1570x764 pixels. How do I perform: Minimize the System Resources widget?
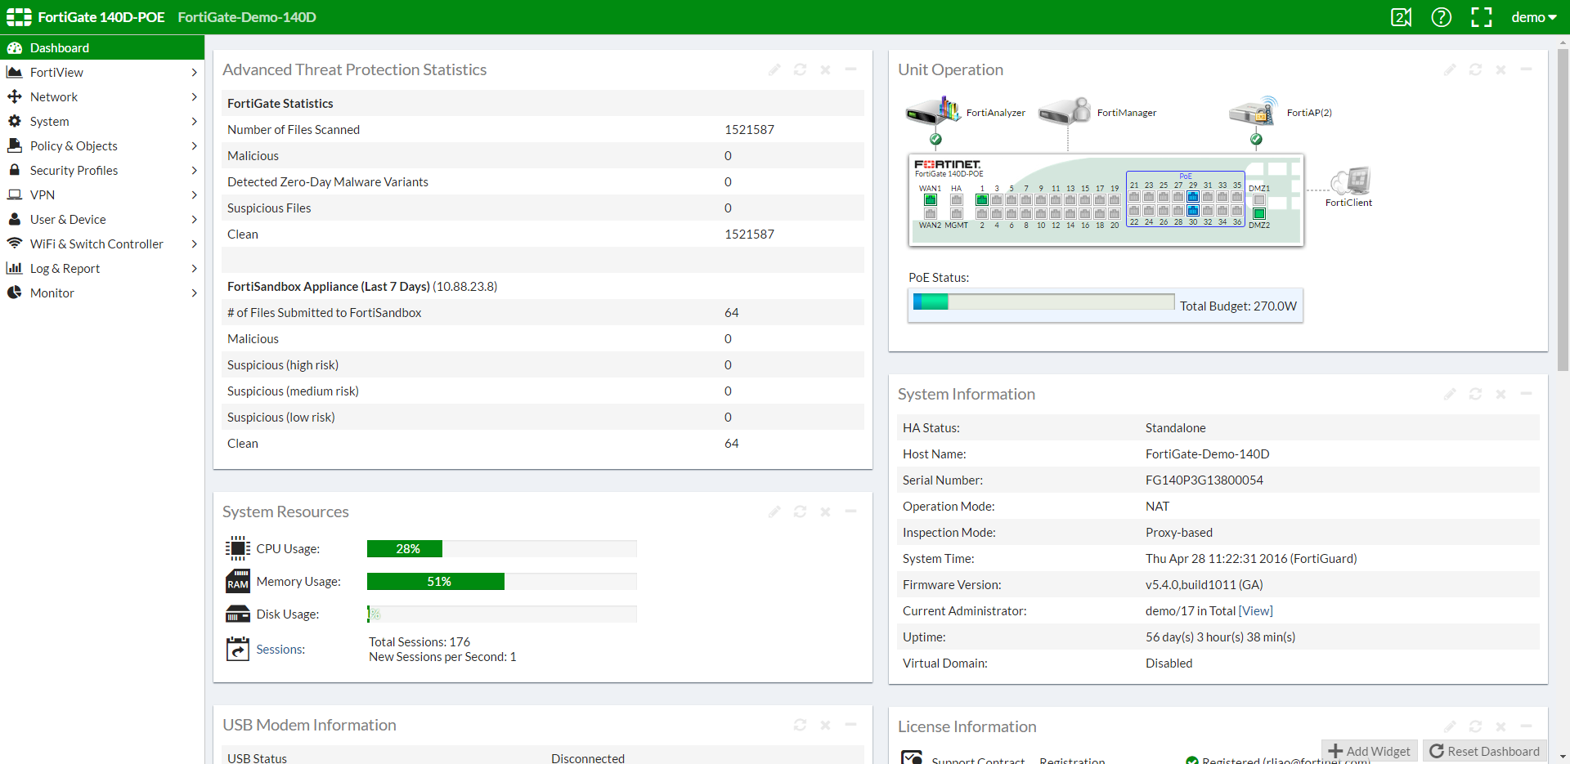coord(850,512)
